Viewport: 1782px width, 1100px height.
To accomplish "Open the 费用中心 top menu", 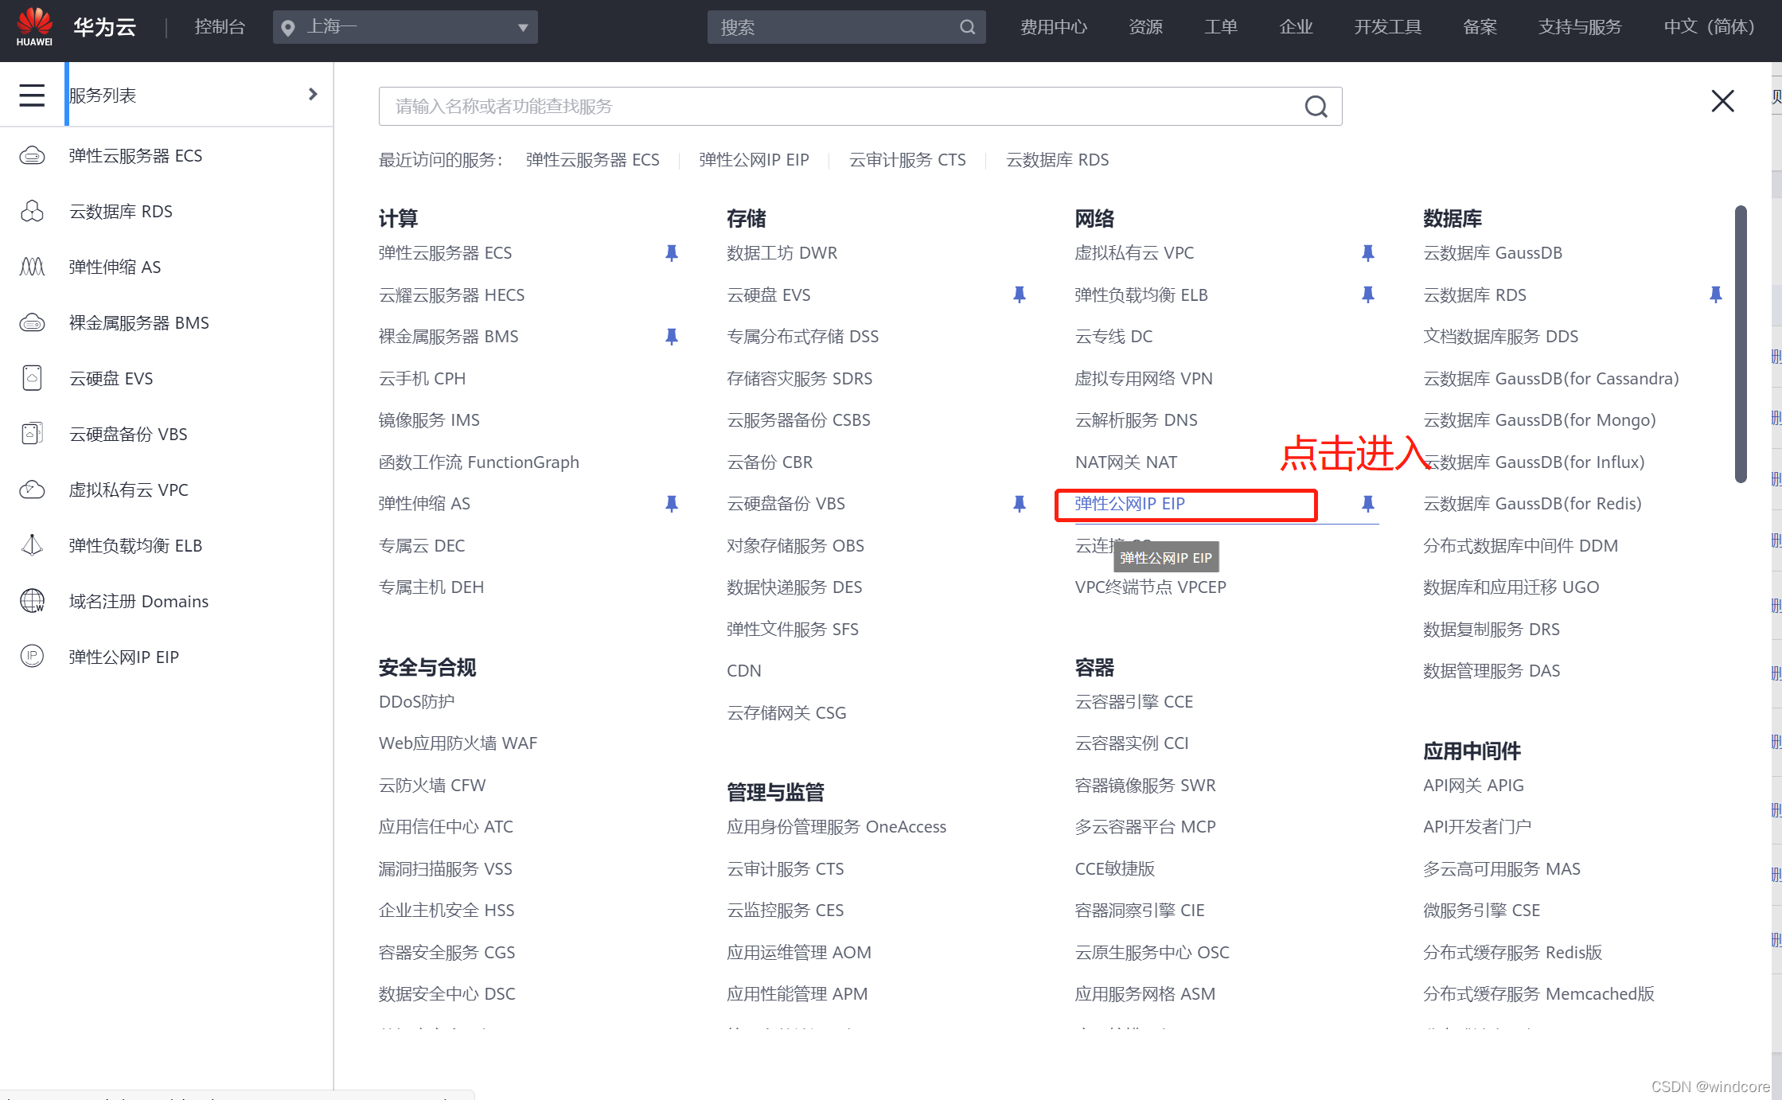I will 1053,27.
